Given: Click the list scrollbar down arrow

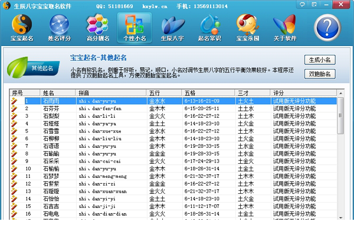Looking at the screenshot, I should pyautogui.click(x=340, y=217).
